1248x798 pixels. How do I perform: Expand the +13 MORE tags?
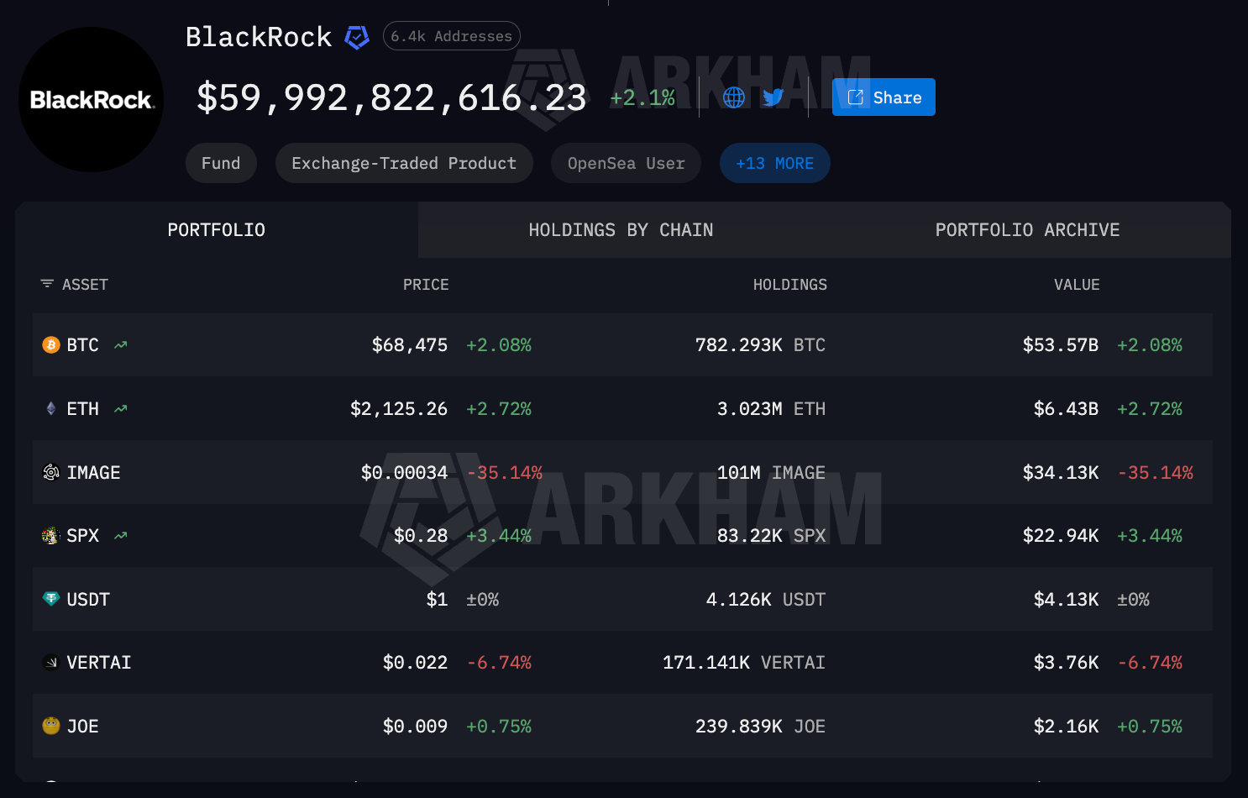pyautogui.click(x=775, y=163)
